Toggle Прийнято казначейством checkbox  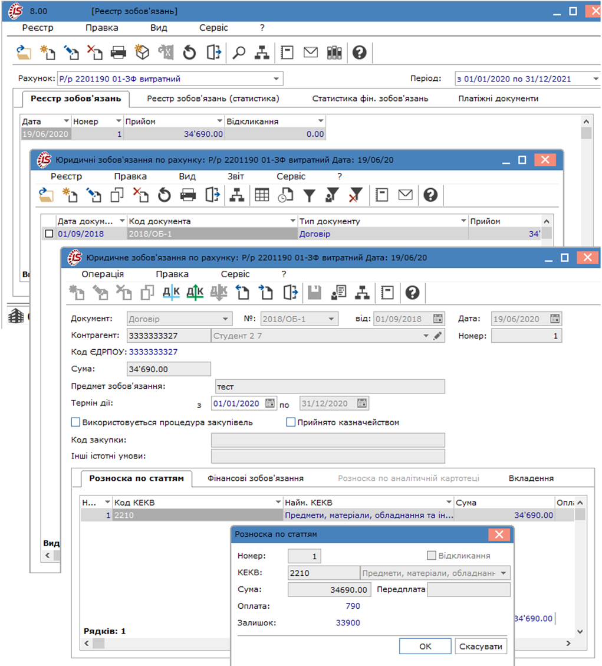(x=291, y=422)
